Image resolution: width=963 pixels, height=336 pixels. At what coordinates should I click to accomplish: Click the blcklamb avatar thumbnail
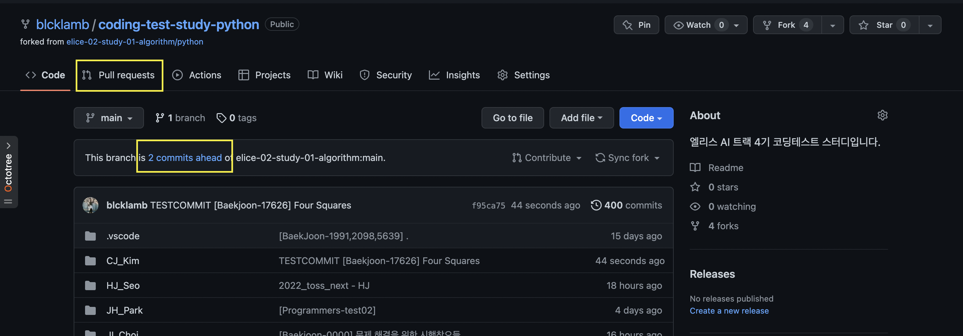tap(90, 205)
